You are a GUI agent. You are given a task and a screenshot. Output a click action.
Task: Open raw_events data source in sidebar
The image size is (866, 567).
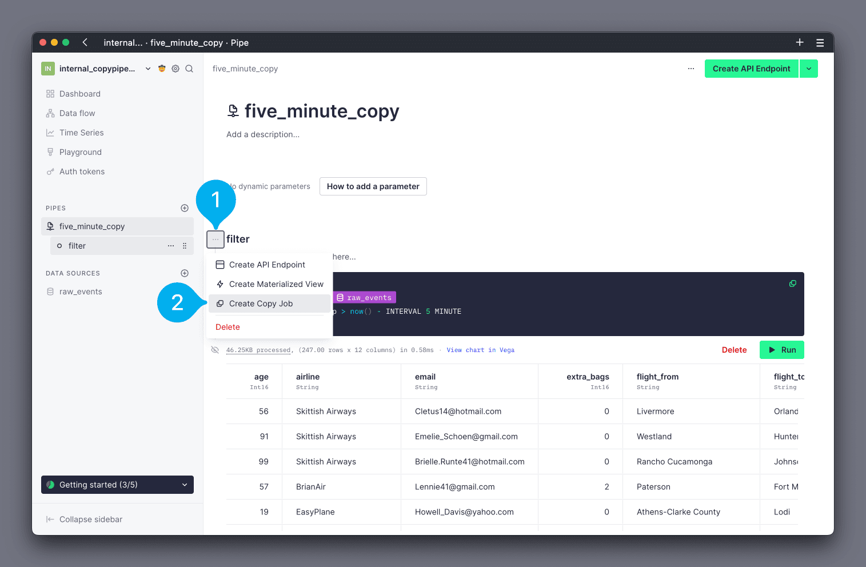81,292
